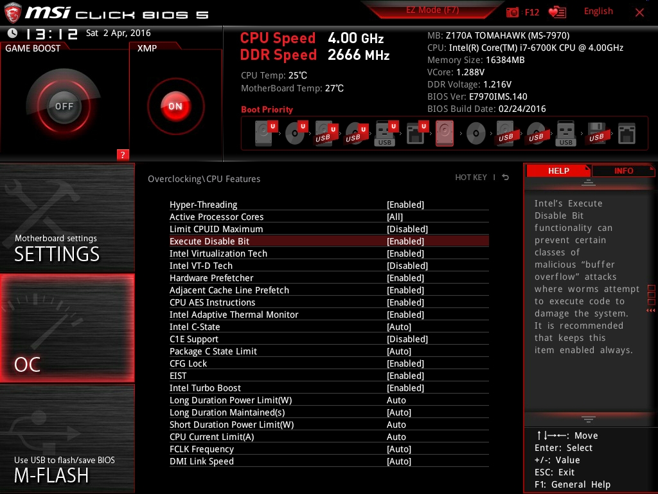
Task: Open C1E Support [Disabled] options
Action: tap(407, 339)
